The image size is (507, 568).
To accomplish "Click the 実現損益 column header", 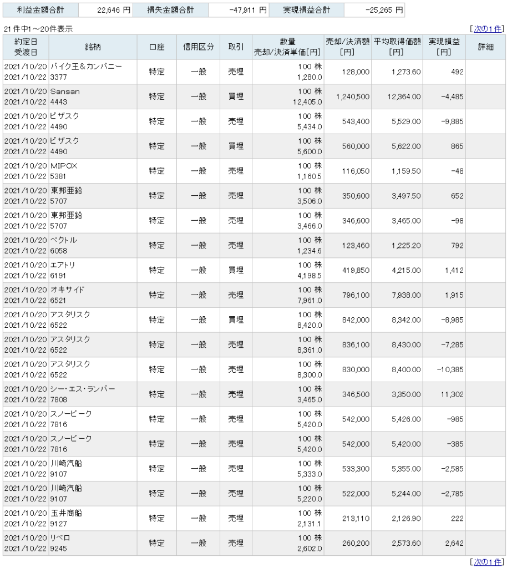I will (x=444, y=47).
